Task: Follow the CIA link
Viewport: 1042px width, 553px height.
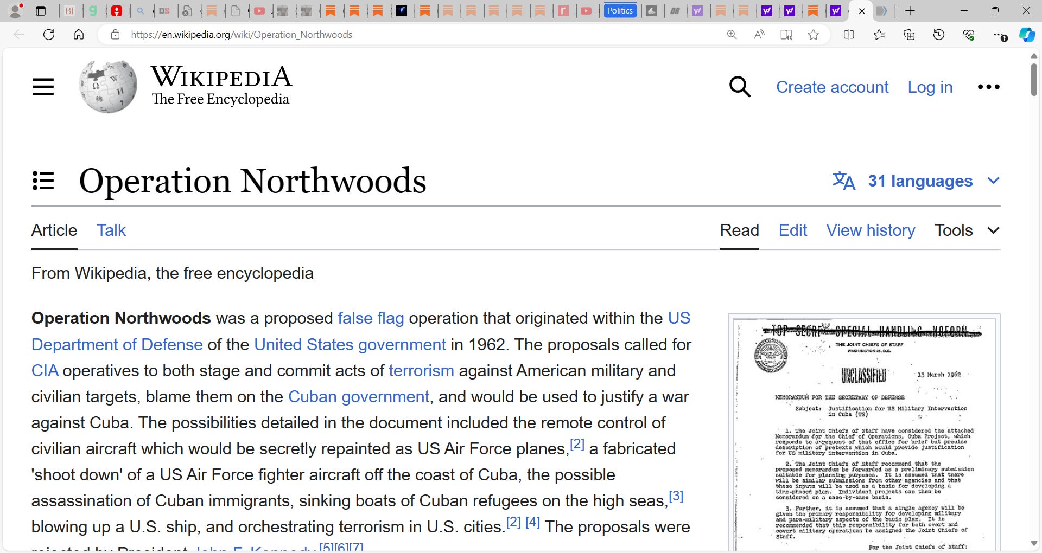Action: [x=45, y=371]
